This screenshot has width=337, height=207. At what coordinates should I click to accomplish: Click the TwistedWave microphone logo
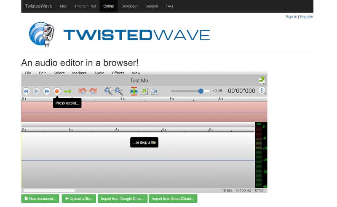[42, 34]
